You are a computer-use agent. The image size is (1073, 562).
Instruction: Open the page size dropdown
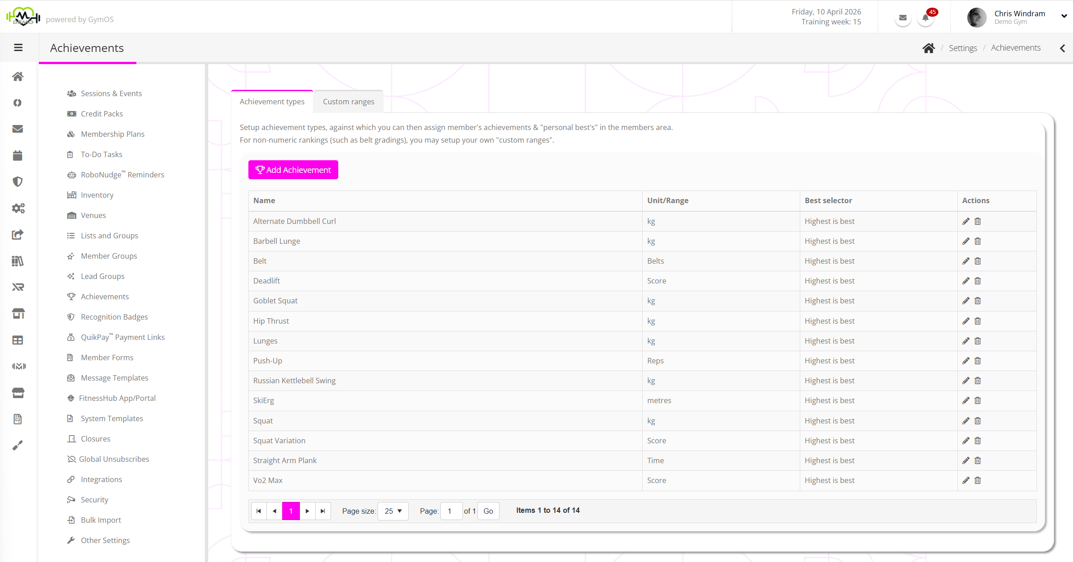point(393,511)
